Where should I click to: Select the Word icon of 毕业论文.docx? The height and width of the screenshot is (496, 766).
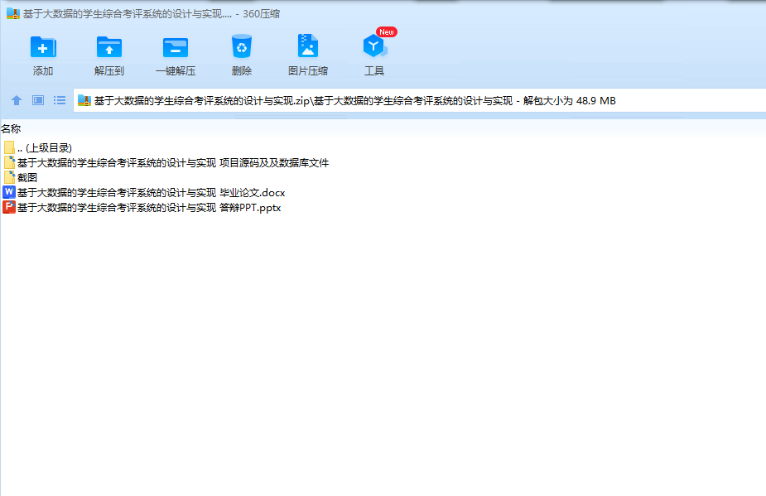[9, 192]
